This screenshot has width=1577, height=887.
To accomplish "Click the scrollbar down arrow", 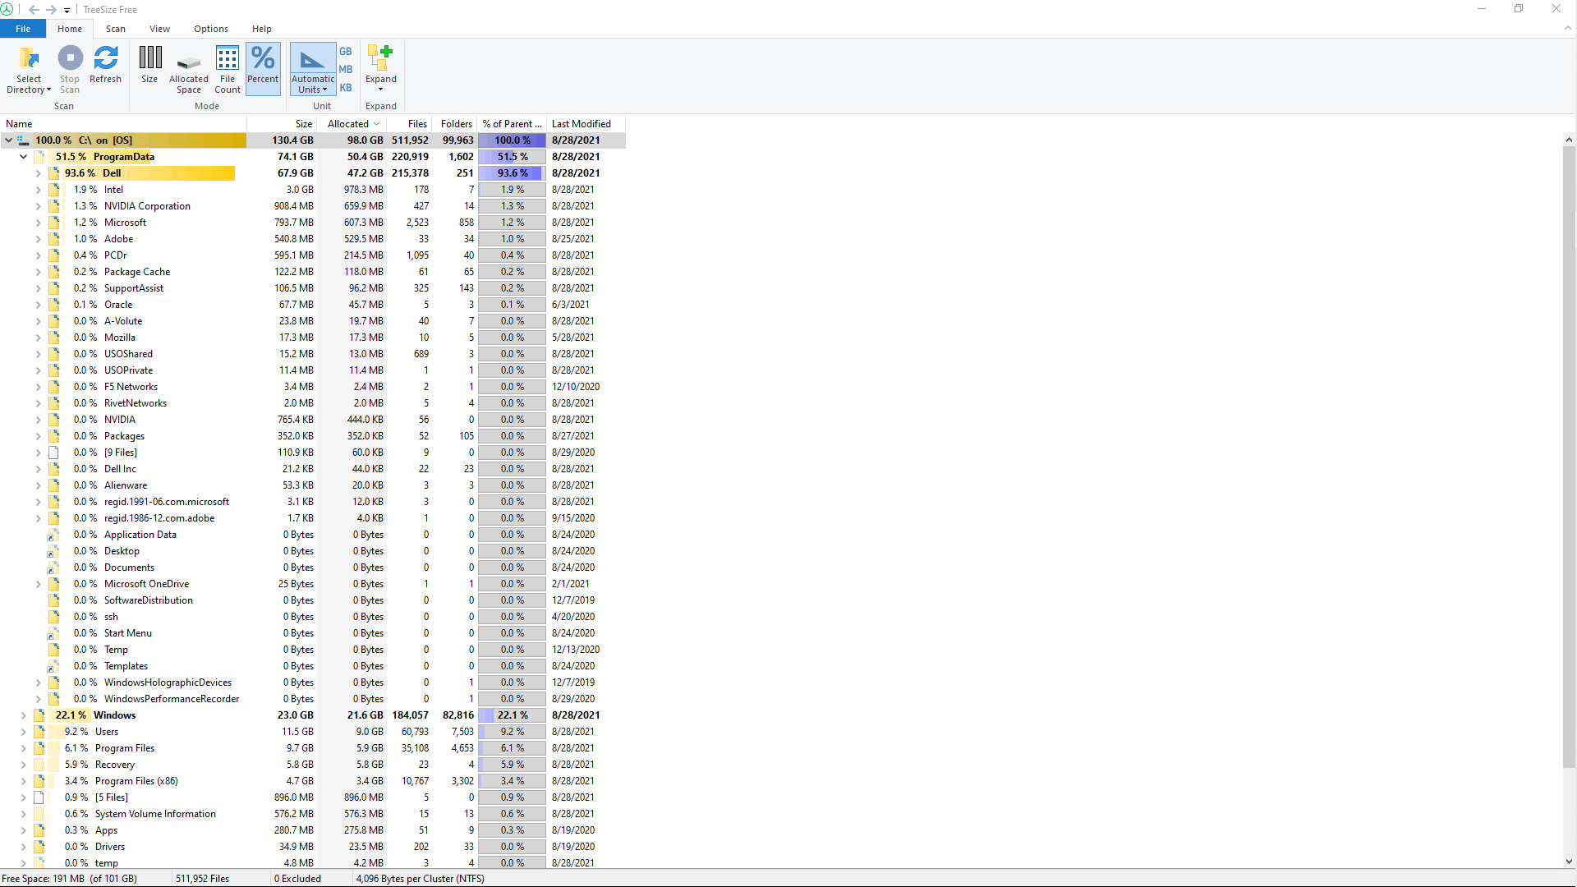I will pyautogui.click(x=1569, y=862).
